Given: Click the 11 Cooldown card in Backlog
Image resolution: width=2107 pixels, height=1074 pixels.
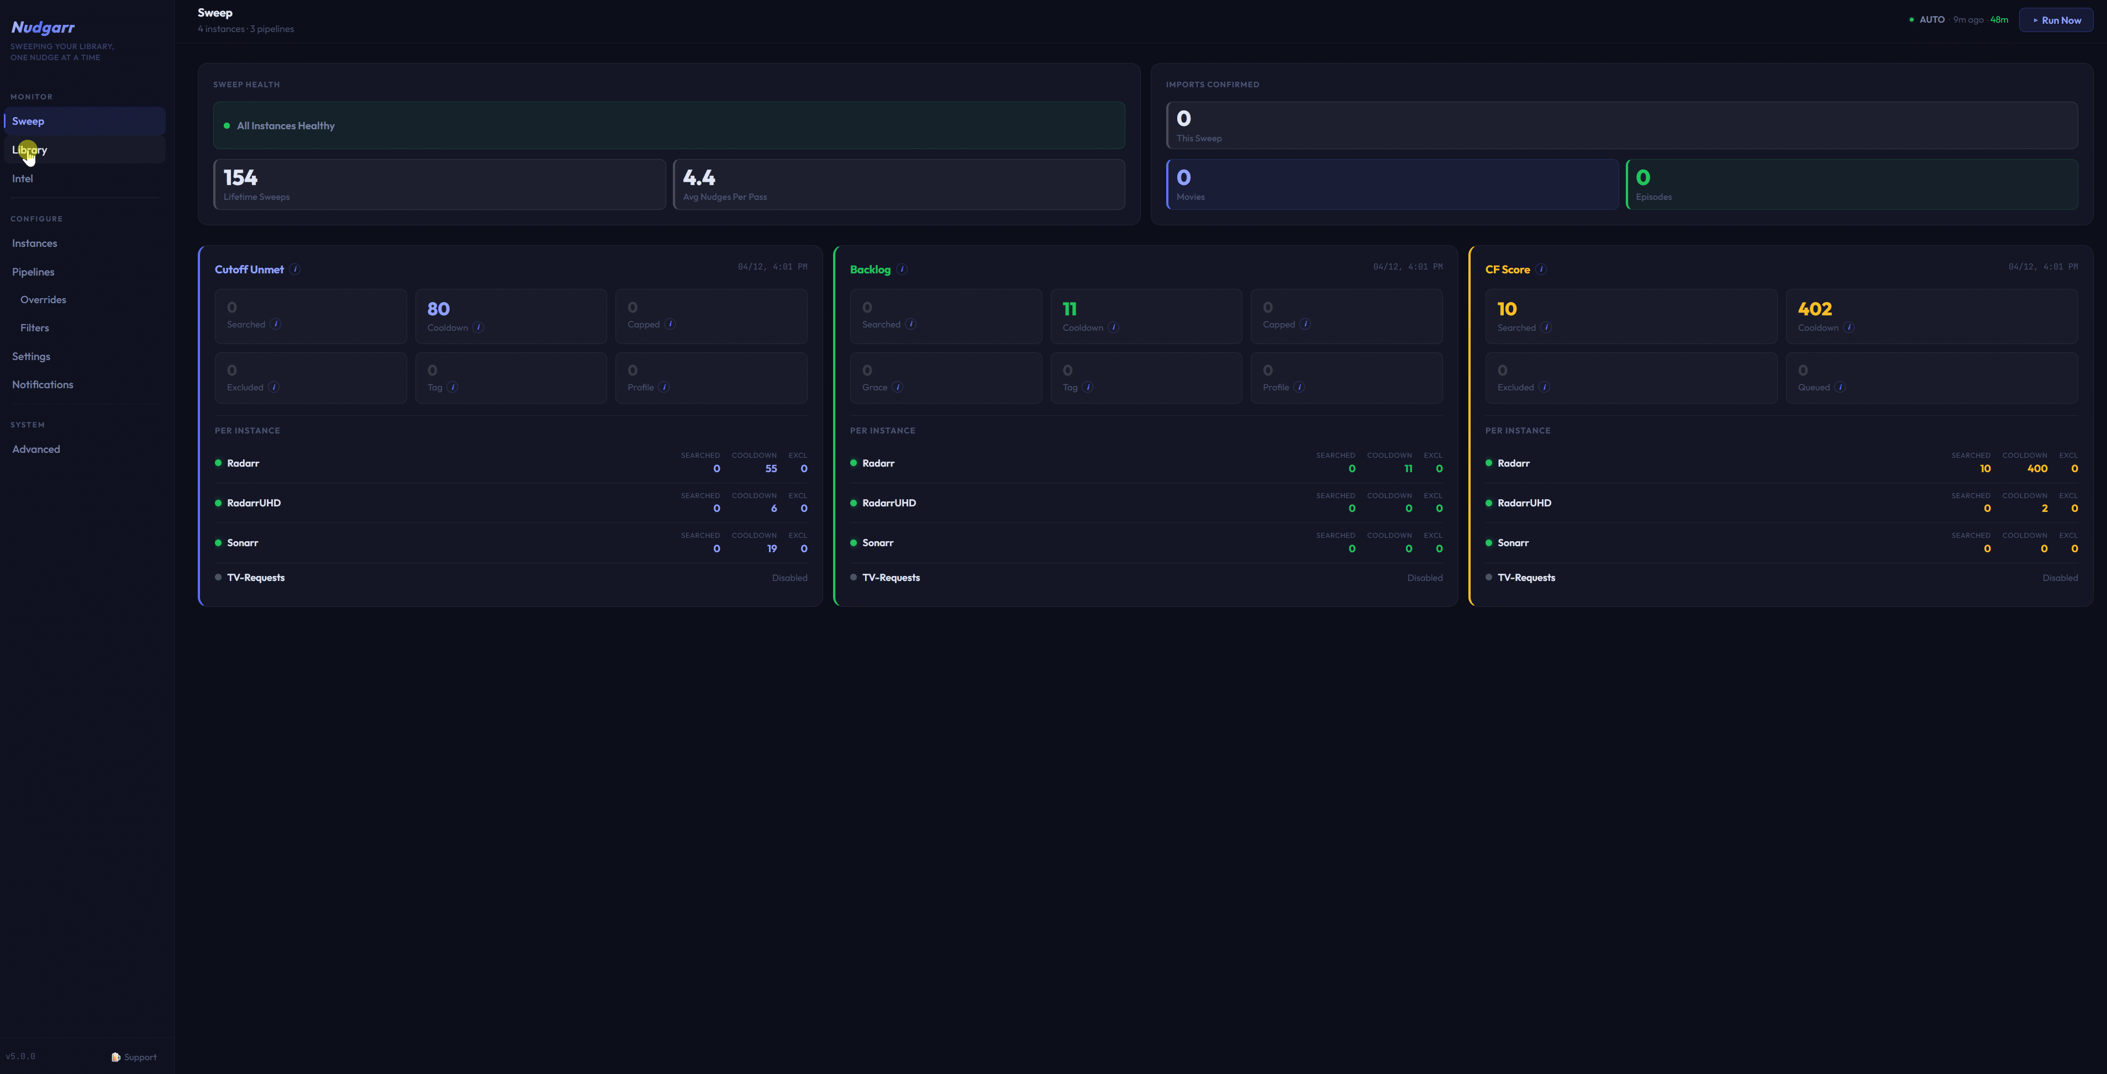Looking at the screenshot, I should coord(1146,316).
